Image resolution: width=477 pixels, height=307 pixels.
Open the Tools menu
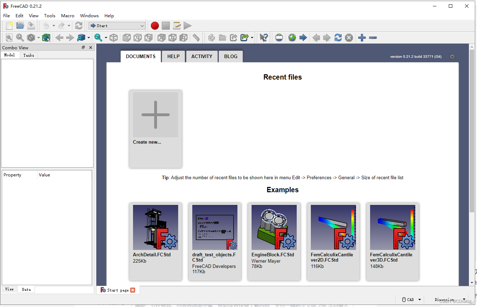[50, 15]
